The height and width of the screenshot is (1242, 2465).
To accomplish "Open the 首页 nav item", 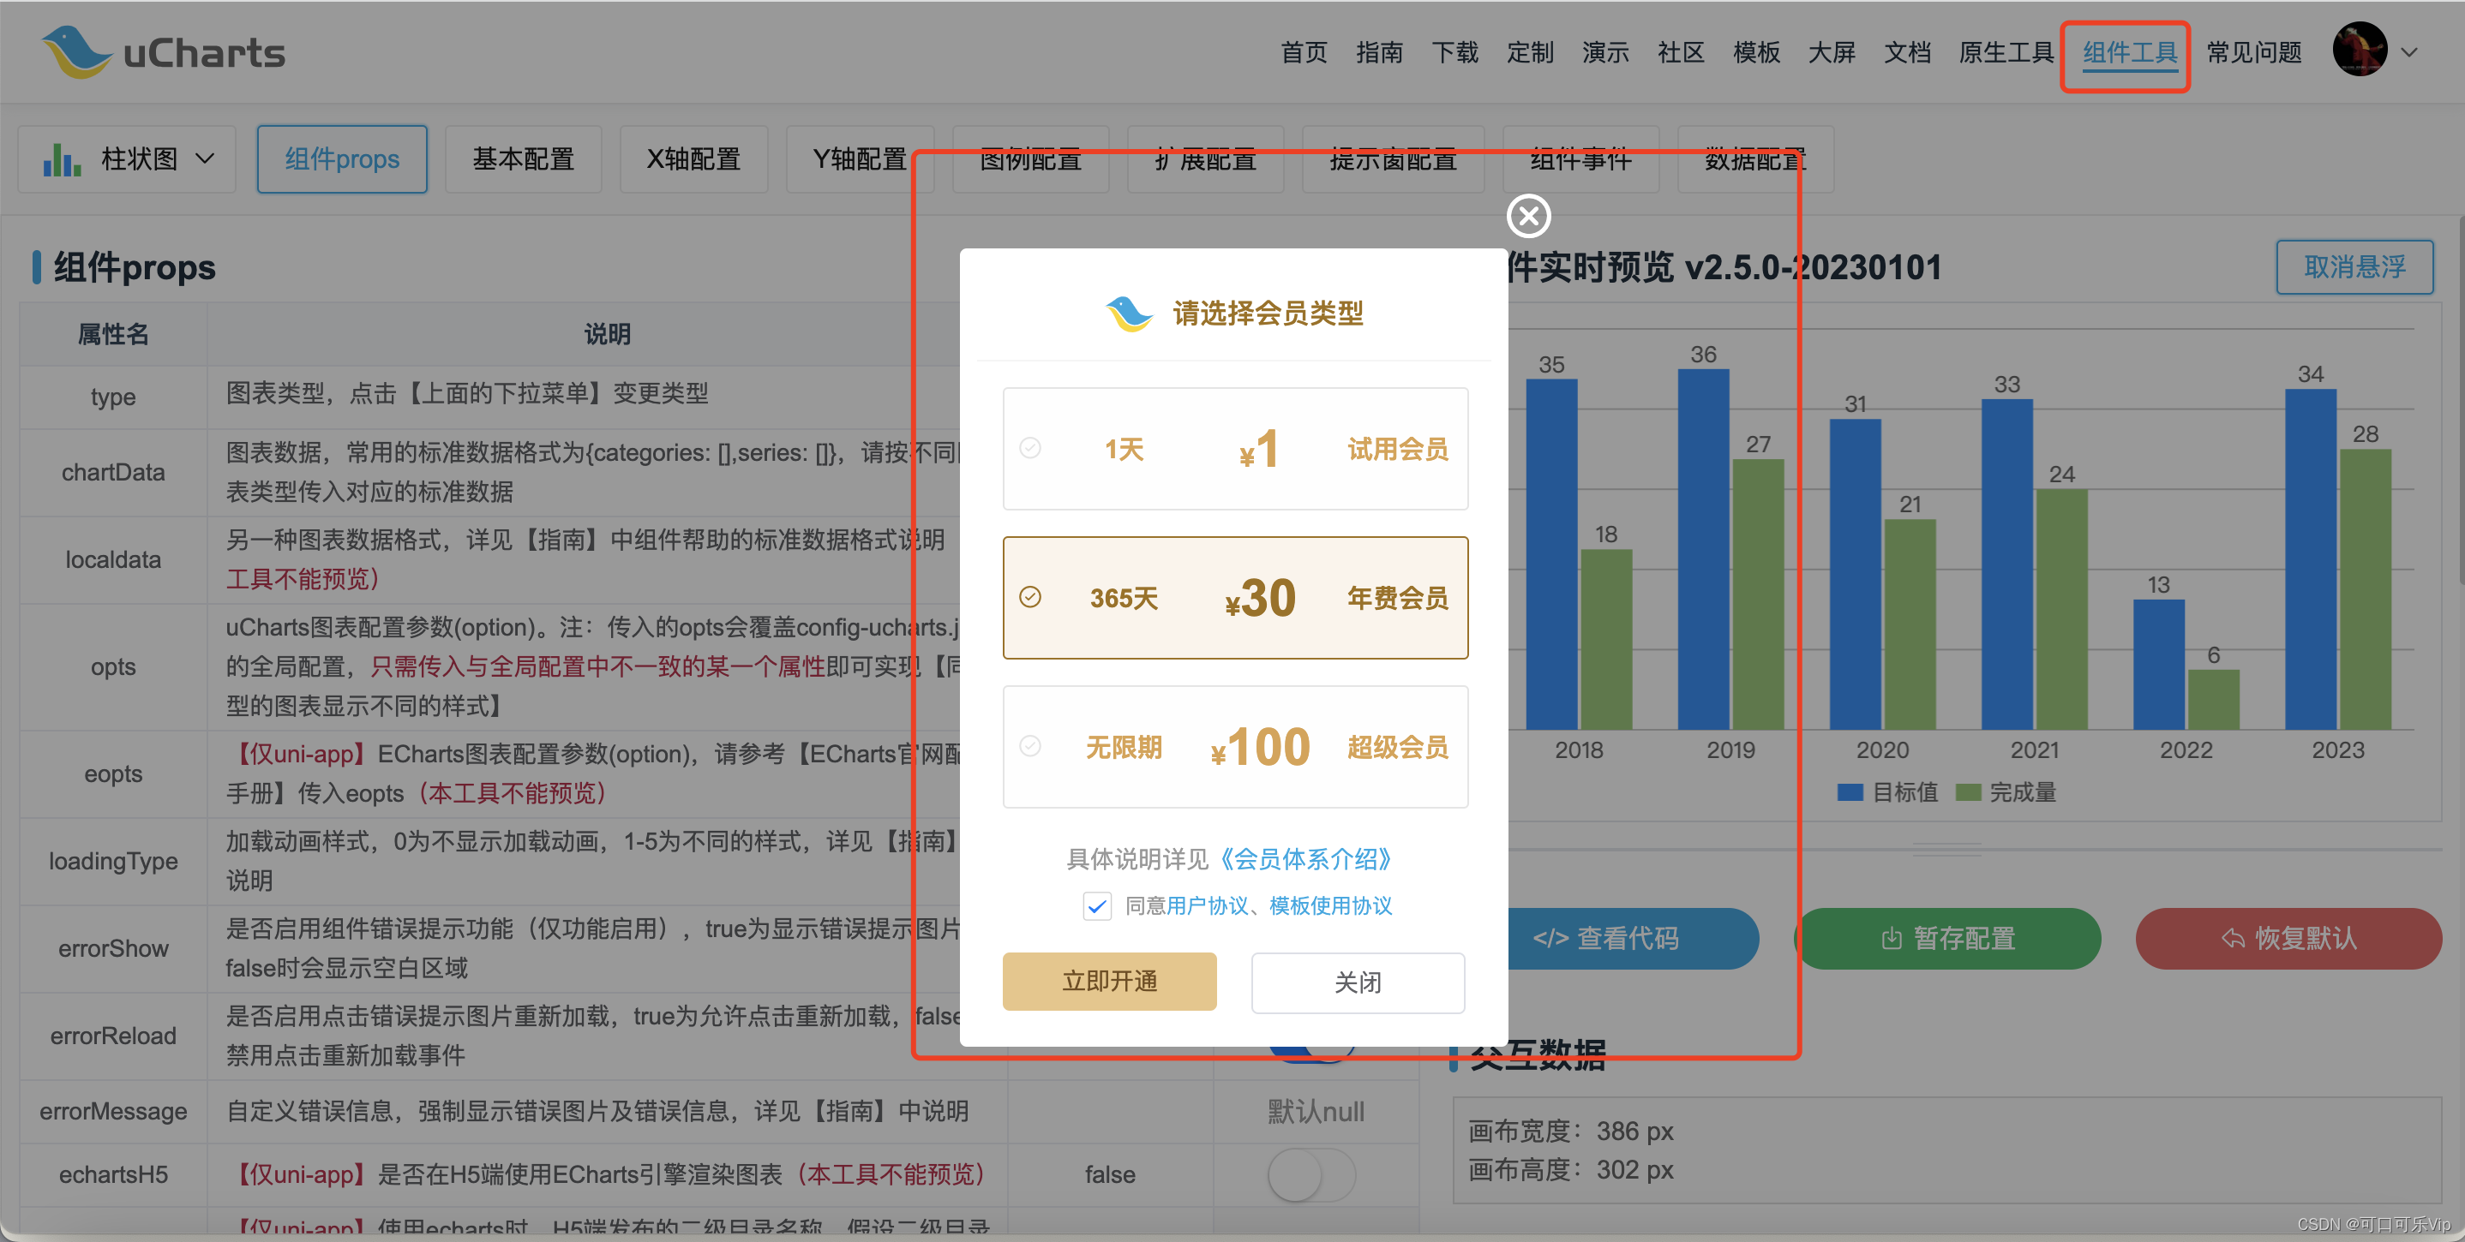I will click(1304, 52).
